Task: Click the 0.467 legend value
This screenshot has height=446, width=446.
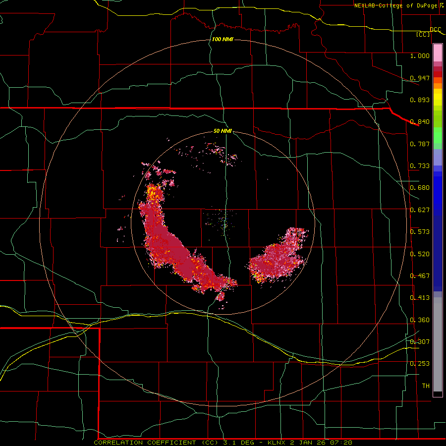Action: (420, 276)
